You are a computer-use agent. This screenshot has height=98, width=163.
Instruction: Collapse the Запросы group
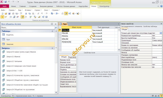coord(53,48)
